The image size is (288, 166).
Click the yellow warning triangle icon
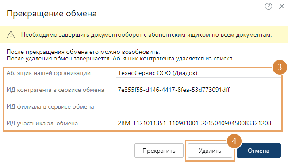tap(11, 34)
